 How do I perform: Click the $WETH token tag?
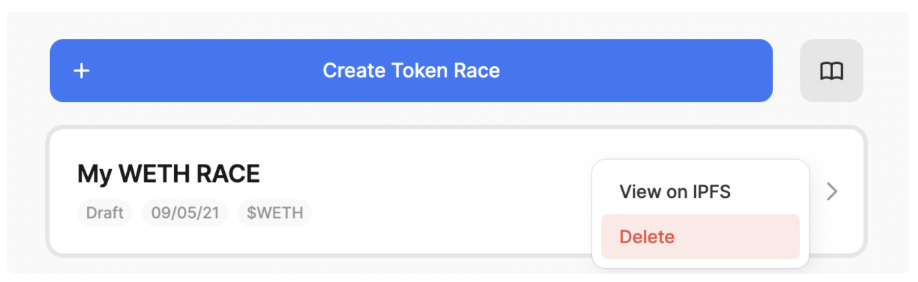pos(274,213)
